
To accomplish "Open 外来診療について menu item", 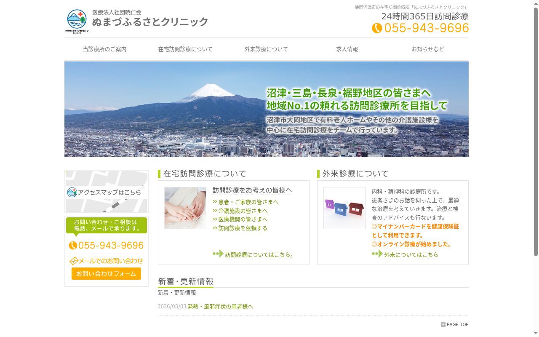I will tap(266, 49).
